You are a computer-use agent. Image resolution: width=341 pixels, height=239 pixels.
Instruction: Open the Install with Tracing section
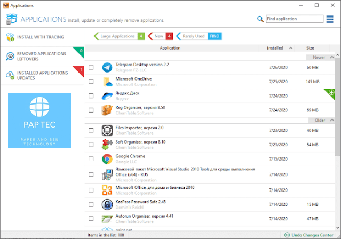42,37
